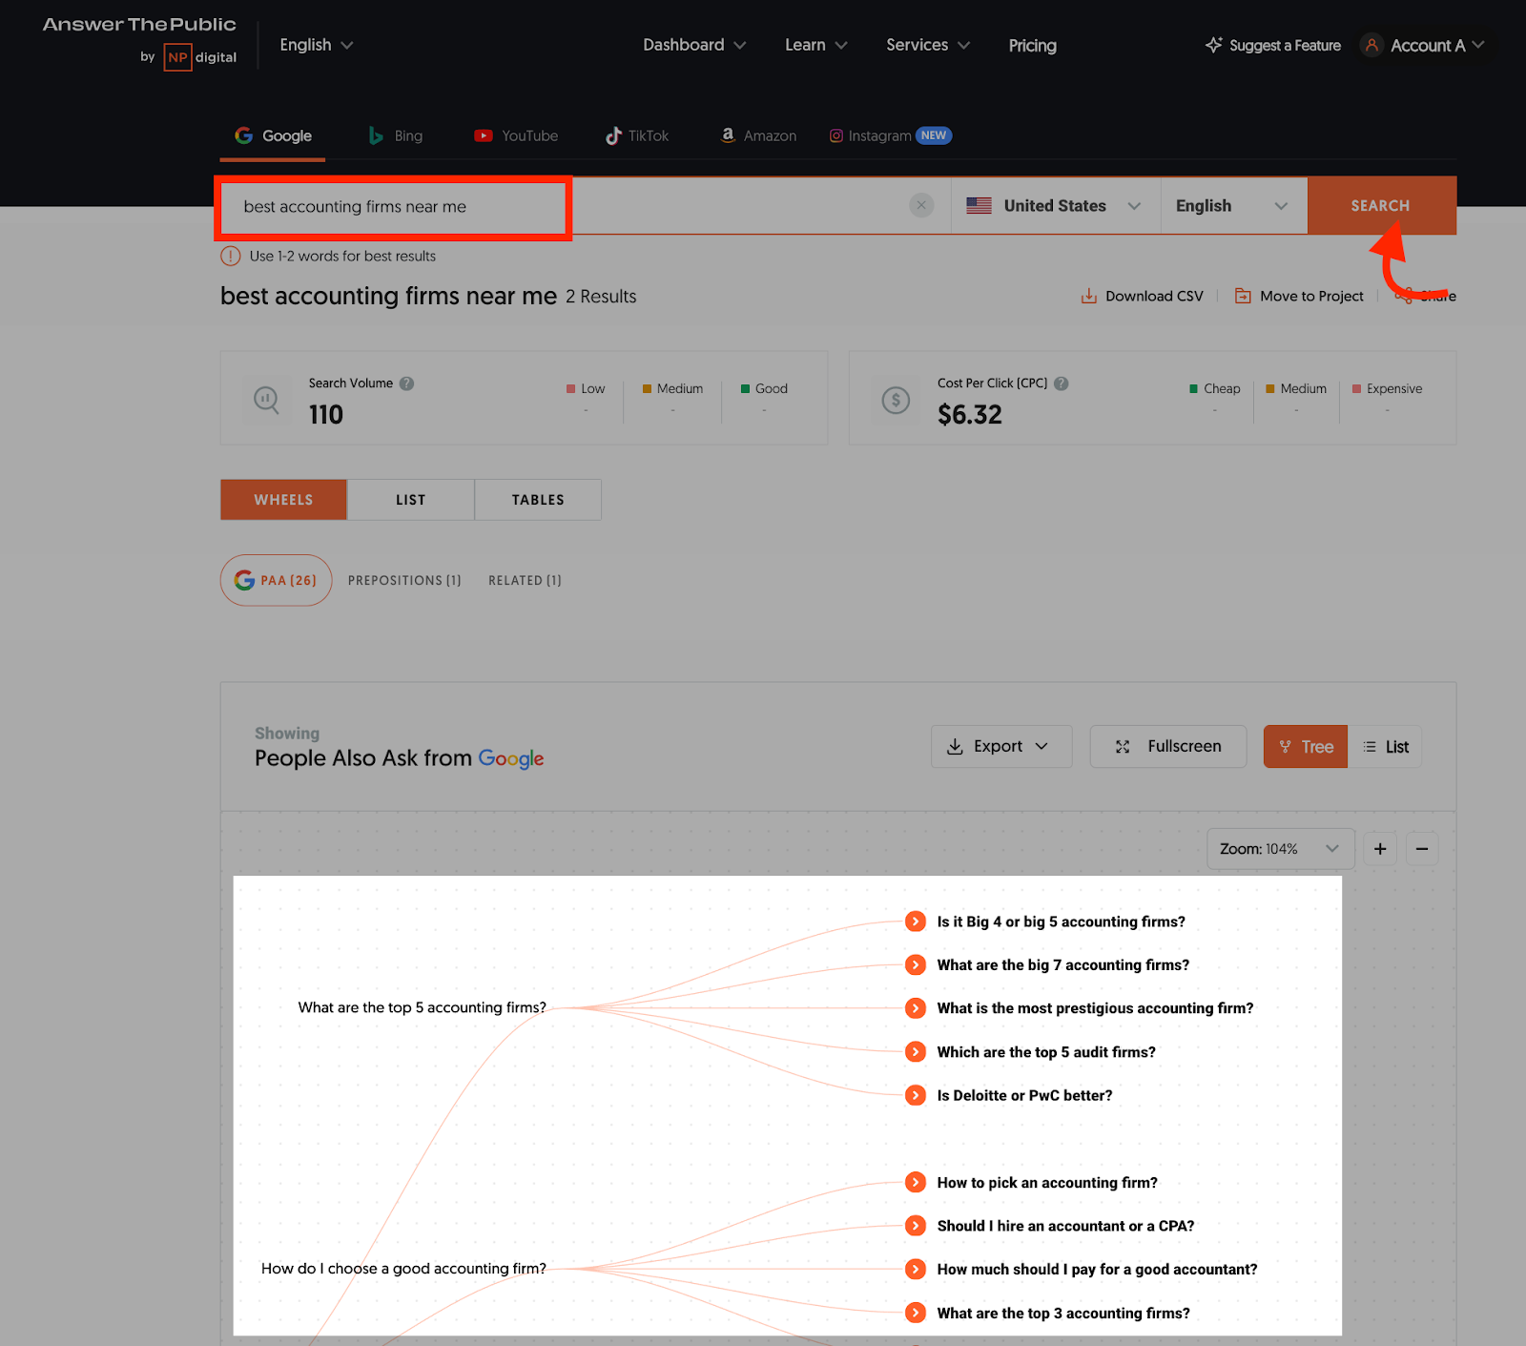Switch to List display mode

pyautogui.click(x=1385, y=746)
